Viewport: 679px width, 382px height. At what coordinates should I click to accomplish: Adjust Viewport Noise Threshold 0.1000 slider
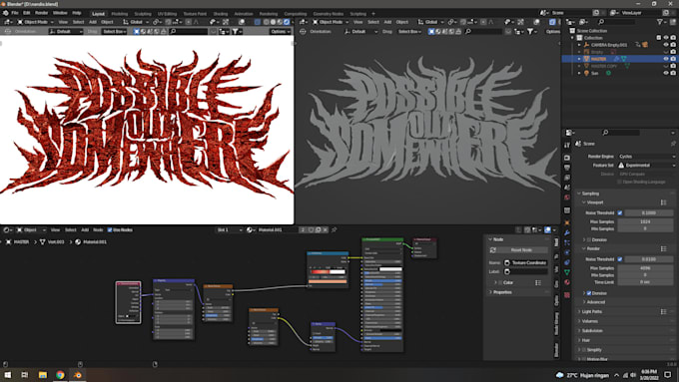click(x=649, y=212)
